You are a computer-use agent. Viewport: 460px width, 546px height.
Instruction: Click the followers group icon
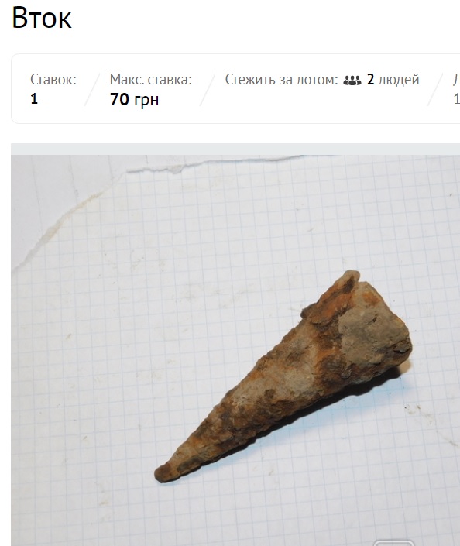(352, 81)
